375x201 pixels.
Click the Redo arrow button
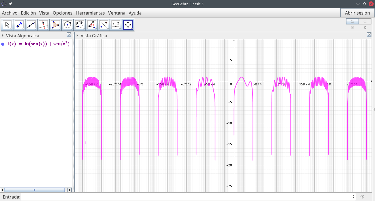click(x=365, y=21)
